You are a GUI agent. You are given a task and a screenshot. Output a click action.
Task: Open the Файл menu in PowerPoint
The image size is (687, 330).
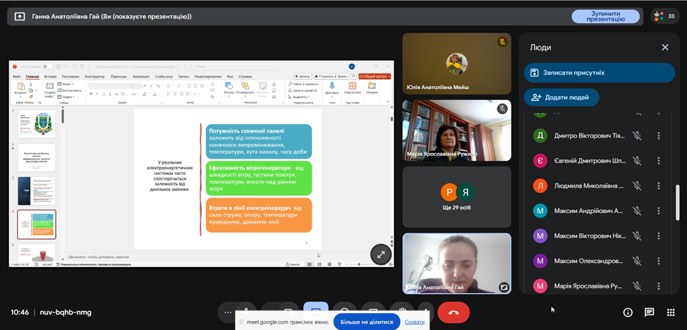pyautogui.click(x=17, y=76)
